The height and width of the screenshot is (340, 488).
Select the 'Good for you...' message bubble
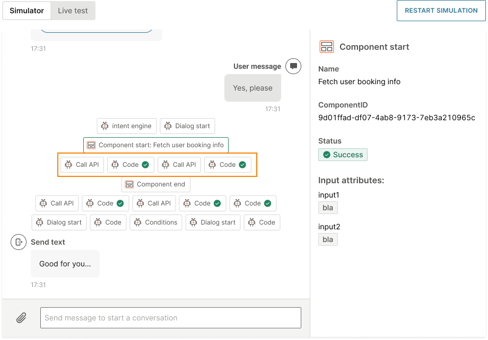tap(65, 264)
